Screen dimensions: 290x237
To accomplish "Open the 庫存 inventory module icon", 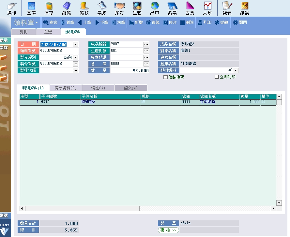I will click(x=49, y=8).
